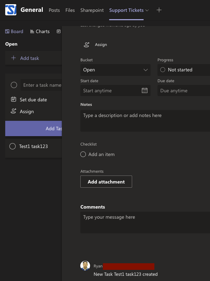Click the Assign person icon in details
210x281 pixels.
click(x=87, y=45)
